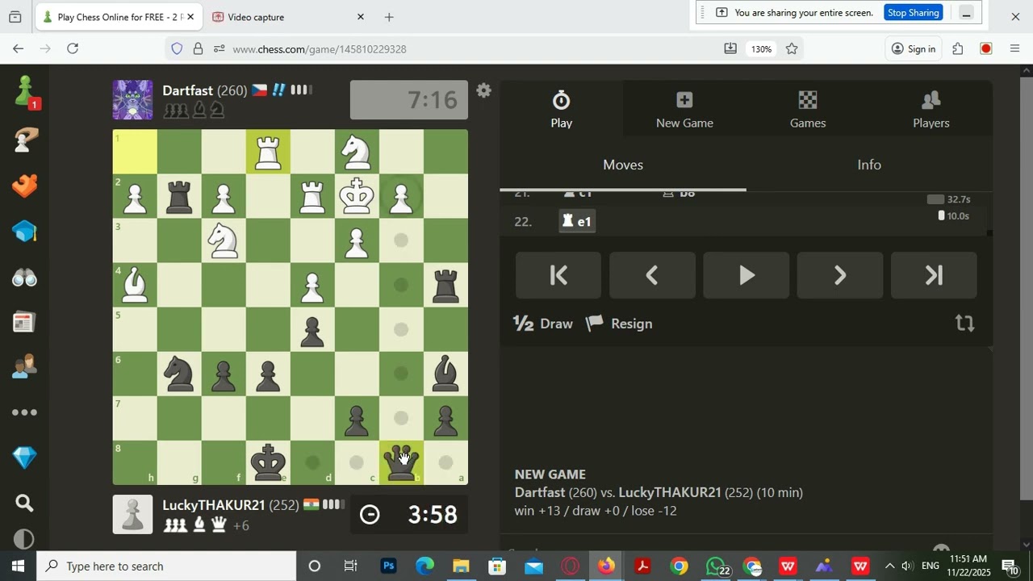The height and width of the screenshot is (581, 1033).
Task: Click the diamond membership icon
Action: (x=25, y=458)
